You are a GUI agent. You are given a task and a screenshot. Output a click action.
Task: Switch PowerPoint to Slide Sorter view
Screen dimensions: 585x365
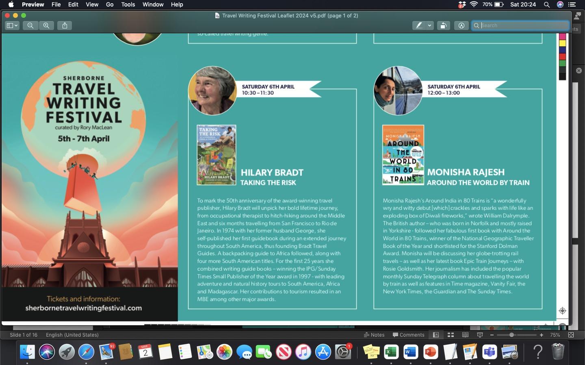pyautogui.click(x=451, y=335)
